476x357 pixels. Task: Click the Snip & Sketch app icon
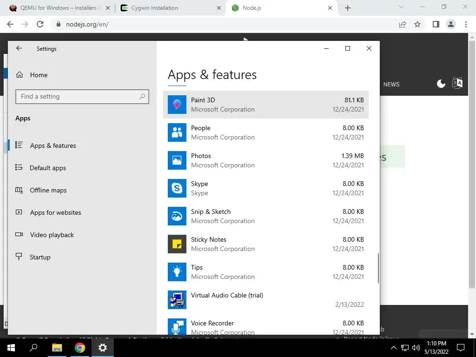177,216
